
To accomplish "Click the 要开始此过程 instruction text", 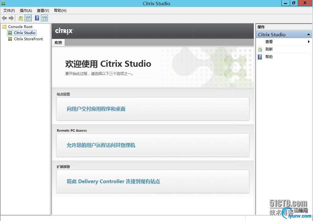I will click(99, 74).
